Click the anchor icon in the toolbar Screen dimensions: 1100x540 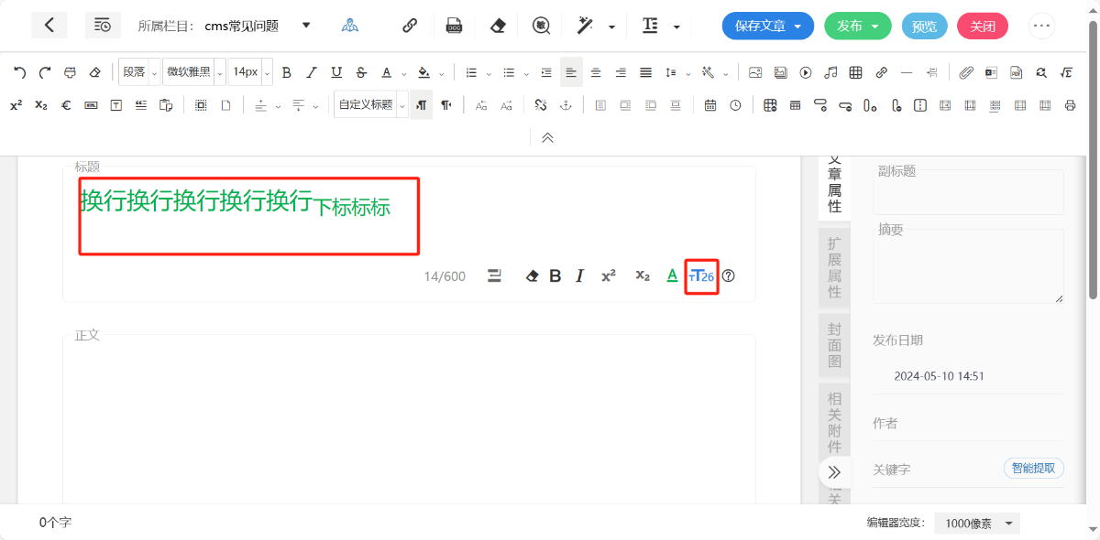click(x=566, y=105)
